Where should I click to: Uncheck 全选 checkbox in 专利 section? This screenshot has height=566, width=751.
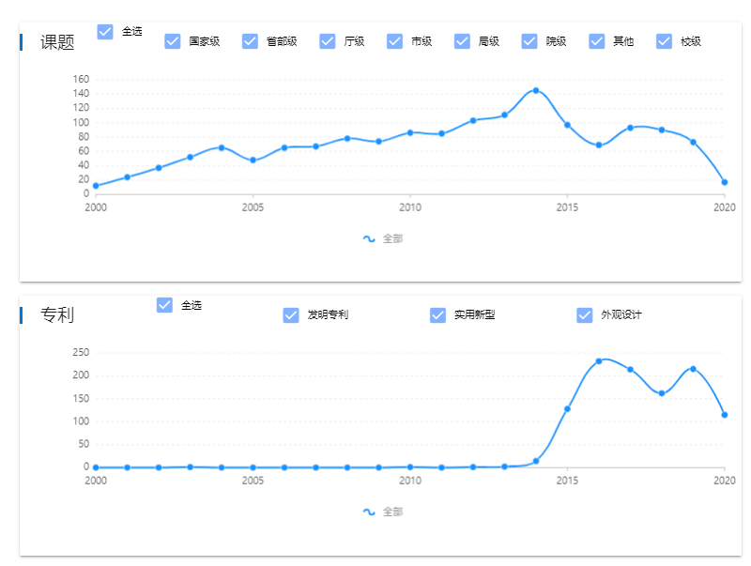pyautogui.click(x=165, y=305)
